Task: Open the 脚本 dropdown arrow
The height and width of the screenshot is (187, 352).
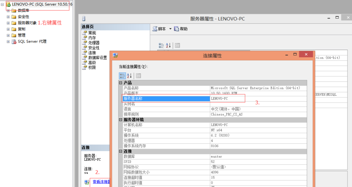Action: [x=170, y=29]
